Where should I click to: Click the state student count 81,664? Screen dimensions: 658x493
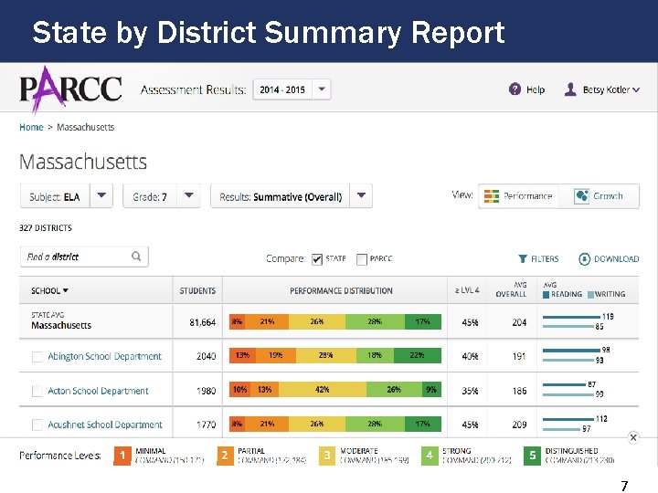(x=202, y=322)
